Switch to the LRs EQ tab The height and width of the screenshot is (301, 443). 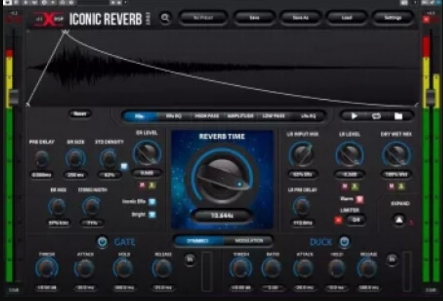(308, 116)
